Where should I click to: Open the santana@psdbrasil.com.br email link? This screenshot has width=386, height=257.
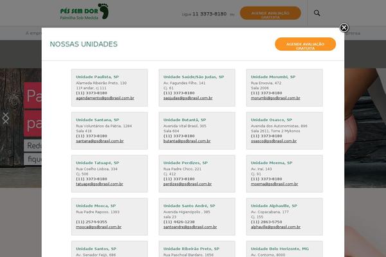coord(100,141)
